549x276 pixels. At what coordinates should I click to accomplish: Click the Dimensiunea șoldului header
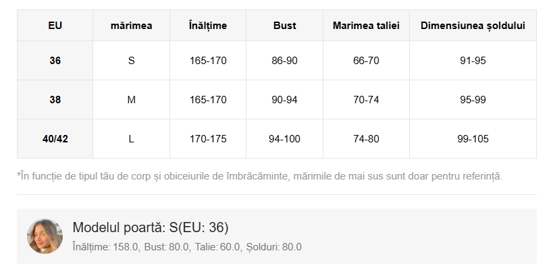tap(473, 26)
